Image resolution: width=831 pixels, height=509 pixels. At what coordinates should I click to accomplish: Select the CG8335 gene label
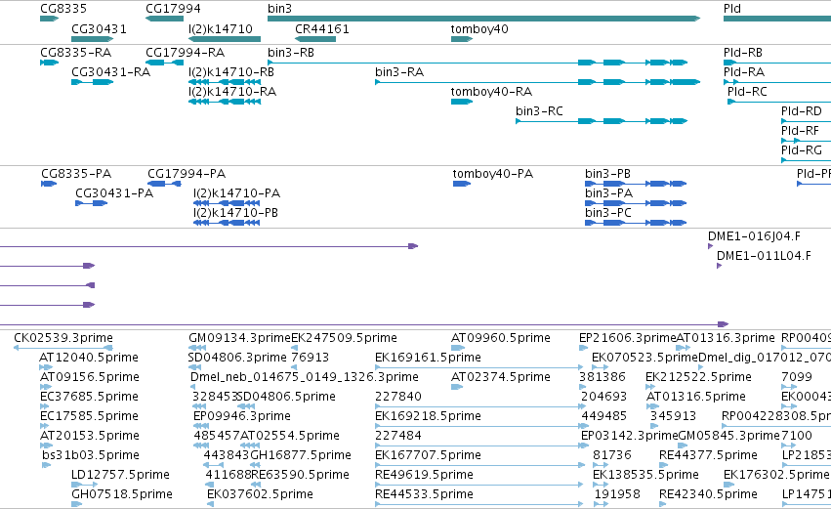pyautogui.click(x=63, y=9)
